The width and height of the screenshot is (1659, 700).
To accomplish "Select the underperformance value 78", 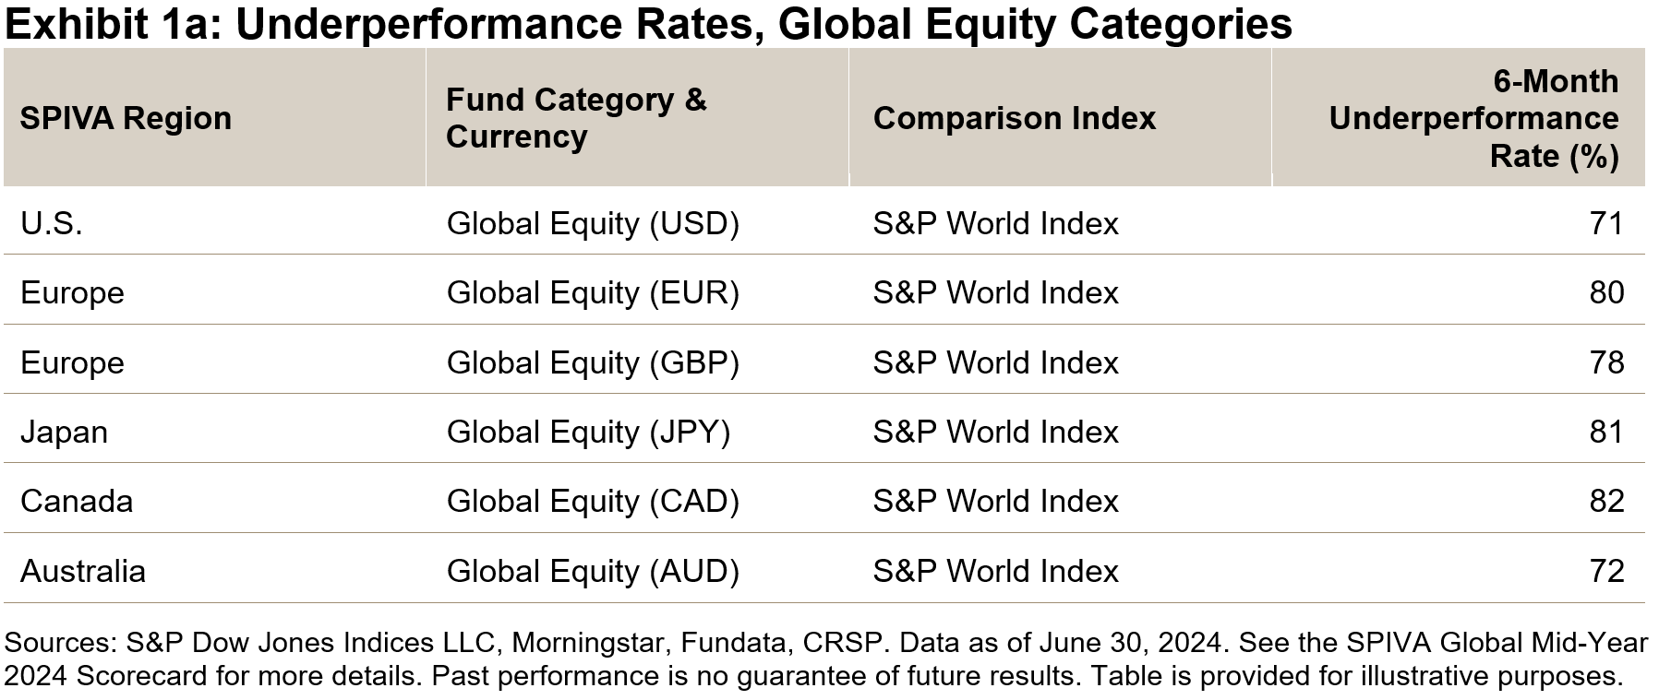I will [1605, 363].
